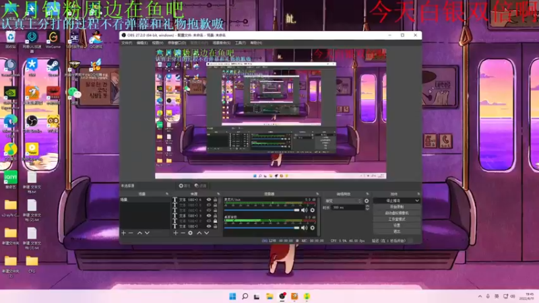Screen dimensions: 539x303
Task: Open the 文件(F) menu
Action: (x=127, y=43)
